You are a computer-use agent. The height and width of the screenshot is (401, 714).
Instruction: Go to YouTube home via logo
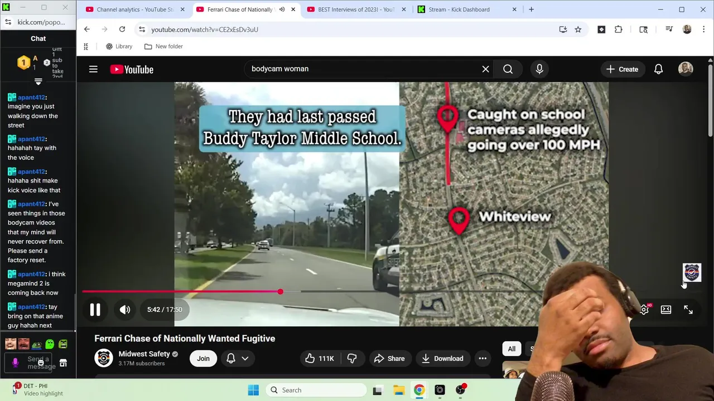coord(132,69)
